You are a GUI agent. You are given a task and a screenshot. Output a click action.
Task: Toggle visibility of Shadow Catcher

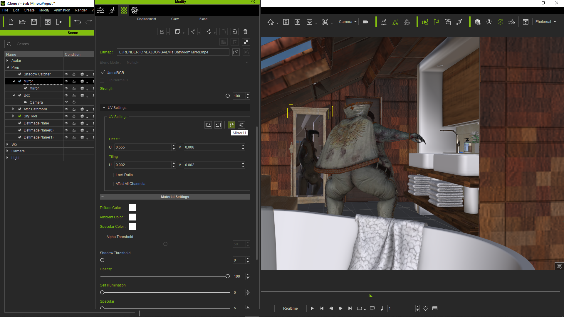click(66, 74)
